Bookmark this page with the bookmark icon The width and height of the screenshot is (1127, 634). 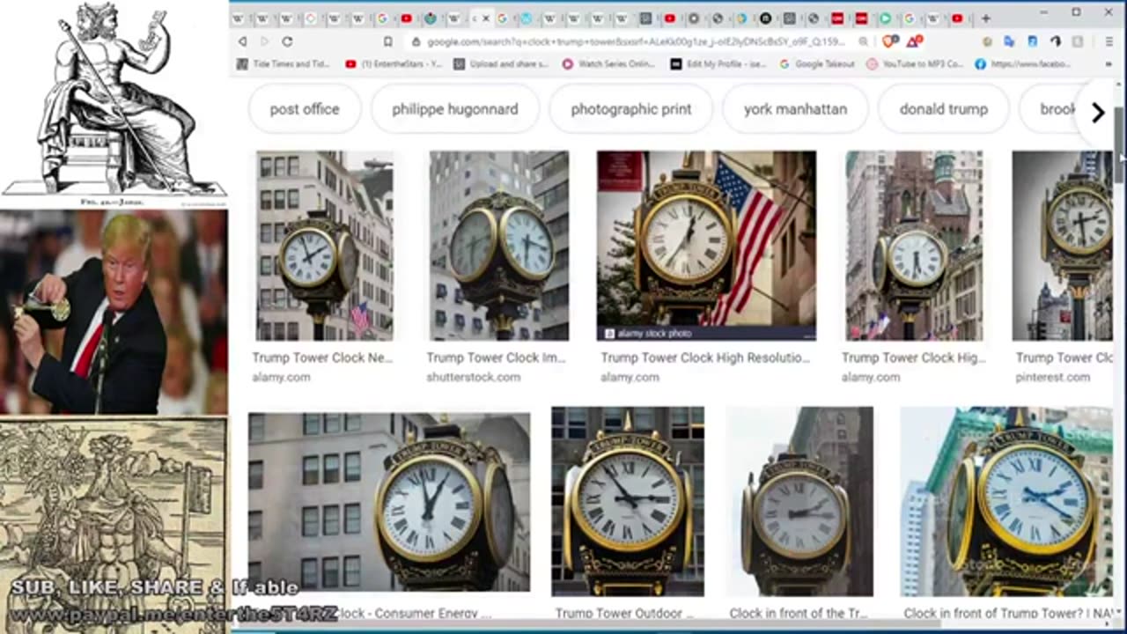coord(387,41)
